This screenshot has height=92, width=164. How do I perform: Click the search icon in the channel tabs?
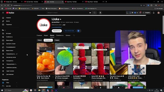point(74,36)
